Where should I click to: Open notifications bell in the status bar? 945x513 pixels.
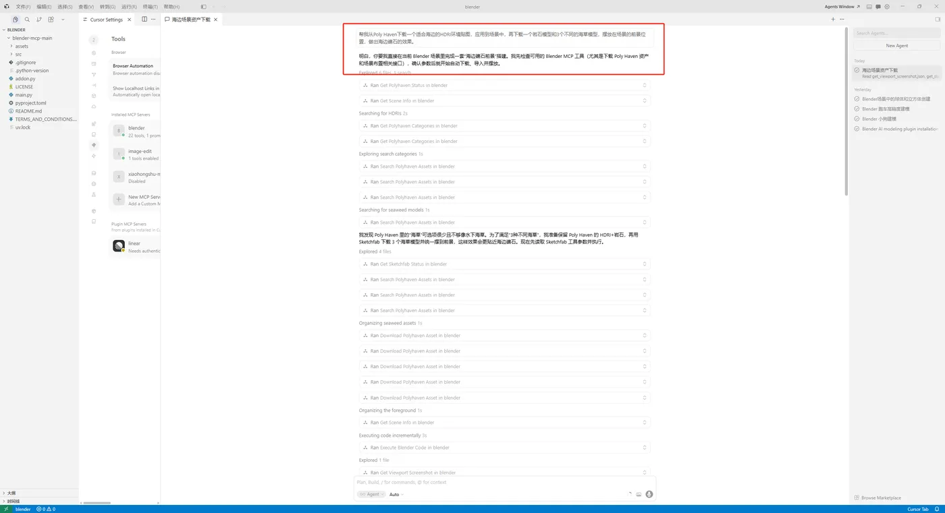pyautogui.click(x=937, y=509)
